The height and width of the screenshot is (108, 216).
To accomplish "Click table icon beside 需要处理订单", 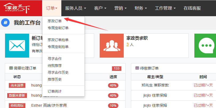I will click(x=11, y=68).
